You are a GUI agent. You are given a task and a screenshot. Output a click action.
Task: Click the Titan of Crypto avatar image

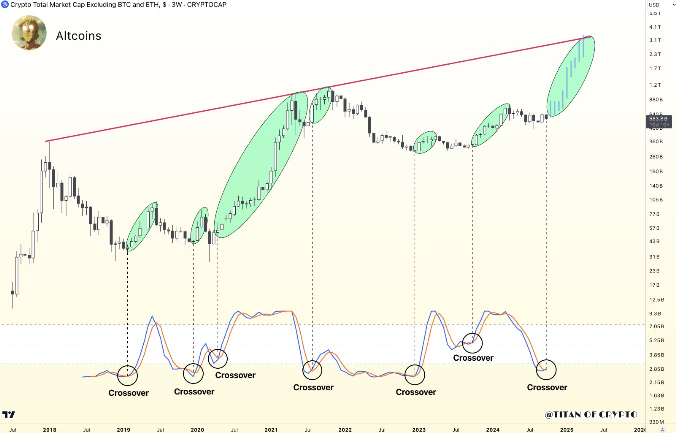point(29,33)
